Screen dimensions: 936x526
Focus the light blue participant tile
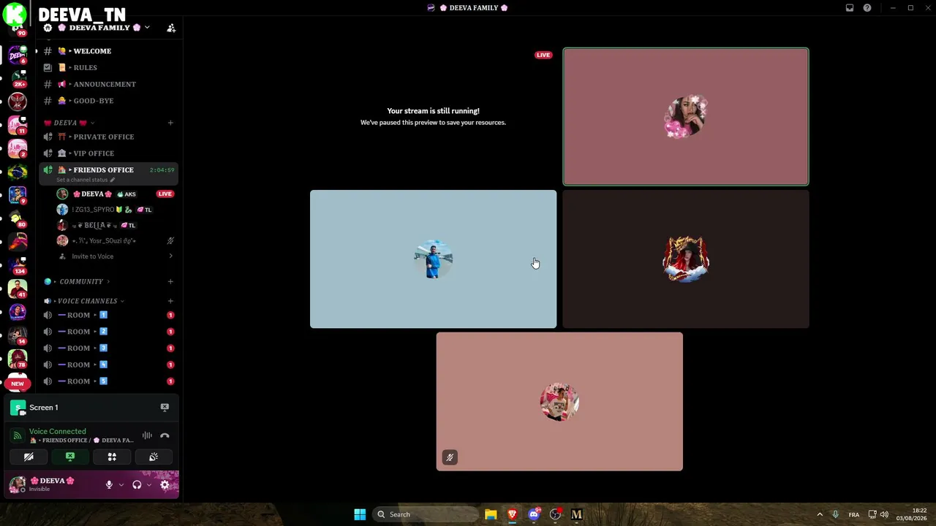(433, 259)
